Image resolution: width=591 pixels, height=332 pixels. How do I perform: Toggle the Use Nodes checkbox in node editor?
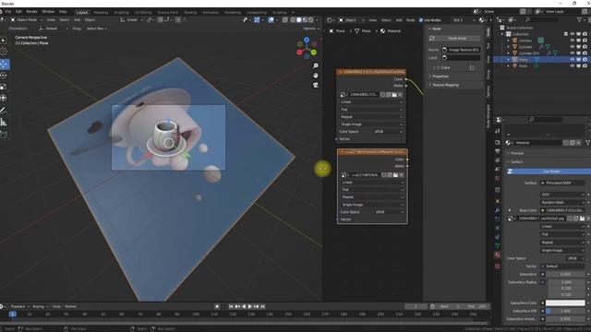[421, 20]
